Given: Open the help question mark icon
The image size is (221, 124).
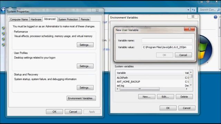Looking at the screenshot, I should [x=215, y=17].
